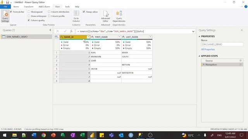
Task: Toggle Column quality checkbox
Action: click(29, 20)
